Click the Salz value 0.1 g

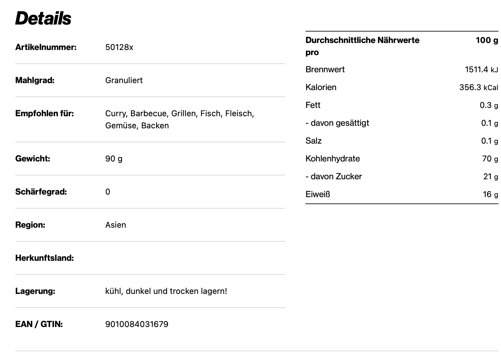[x=490, y=141]
